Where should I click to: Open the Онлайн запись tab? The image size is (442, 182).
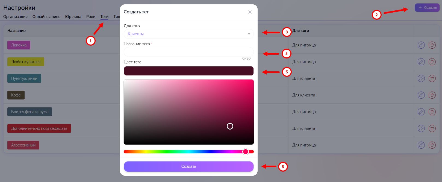tap(46, 17)
